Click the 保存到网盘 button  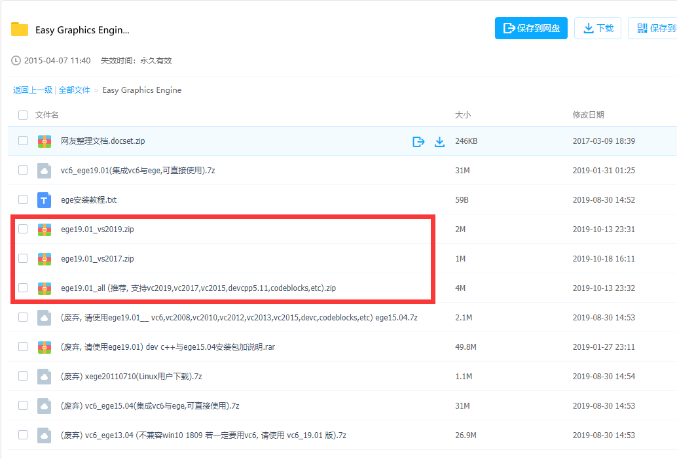click(x=531, y=28)
